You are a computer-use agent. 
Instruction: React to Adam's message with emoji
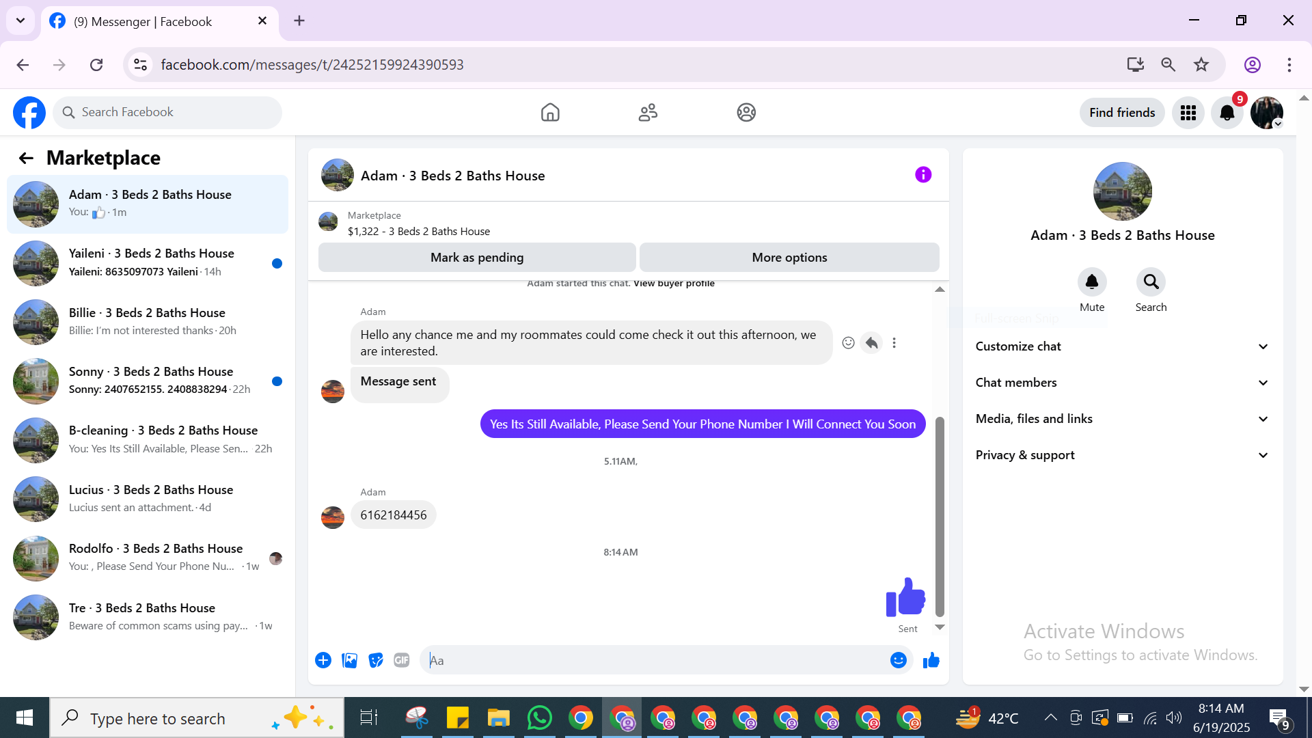tap(848, 343)
